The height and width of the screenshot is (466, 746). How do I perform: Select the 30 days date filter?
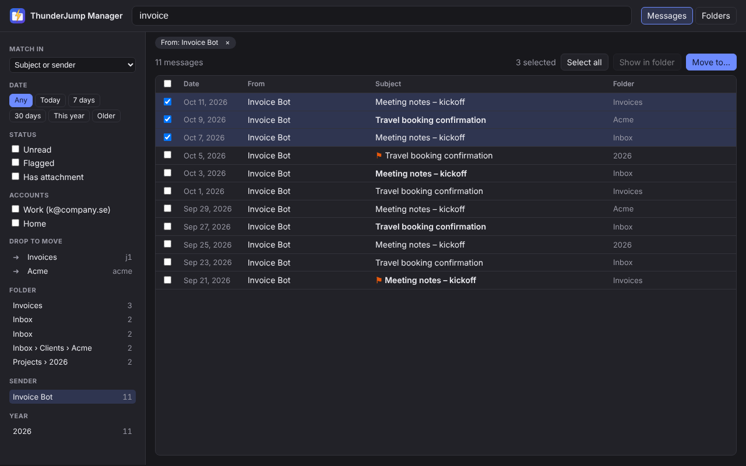[x=28, y=116]
